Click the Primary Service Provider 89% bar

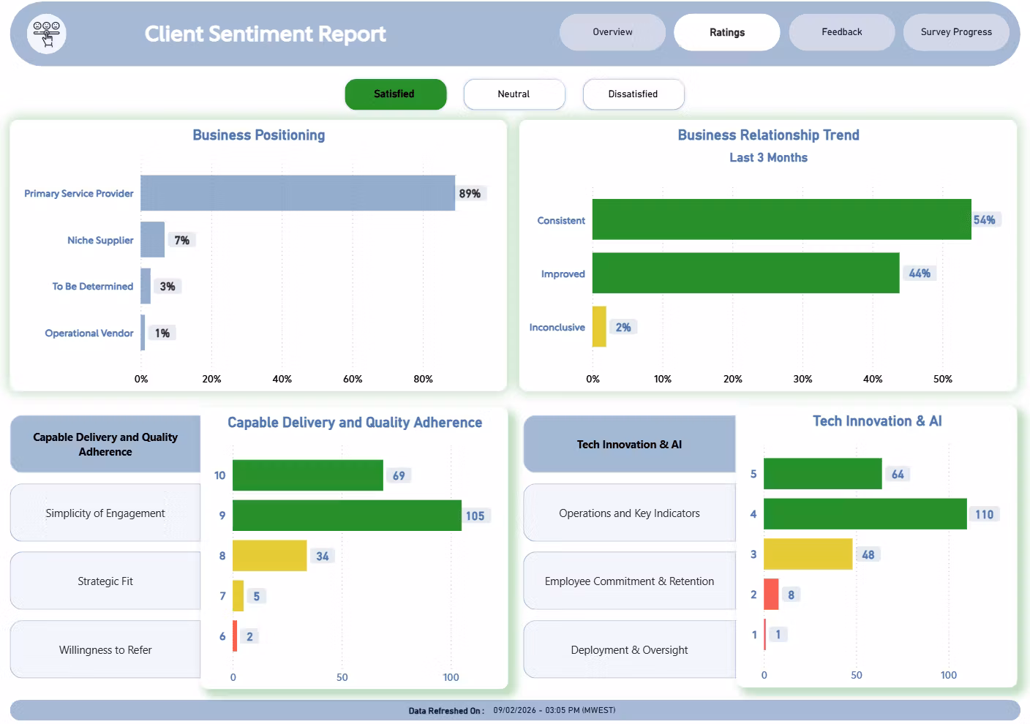point(297,193)
